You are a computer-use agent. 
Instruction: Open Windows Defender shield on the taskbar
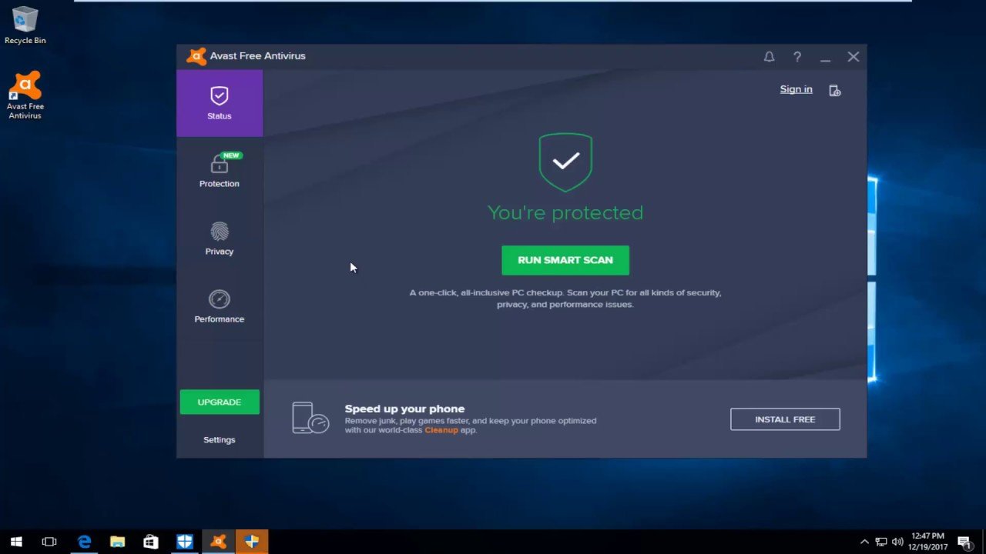tap(185, 542)
